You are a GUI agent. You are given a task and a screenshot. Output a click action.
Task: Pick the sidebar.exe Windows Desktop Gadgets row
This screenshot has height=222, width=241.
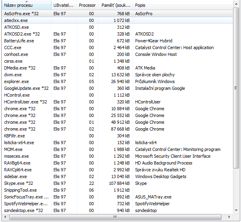click(x=16, y=176)
